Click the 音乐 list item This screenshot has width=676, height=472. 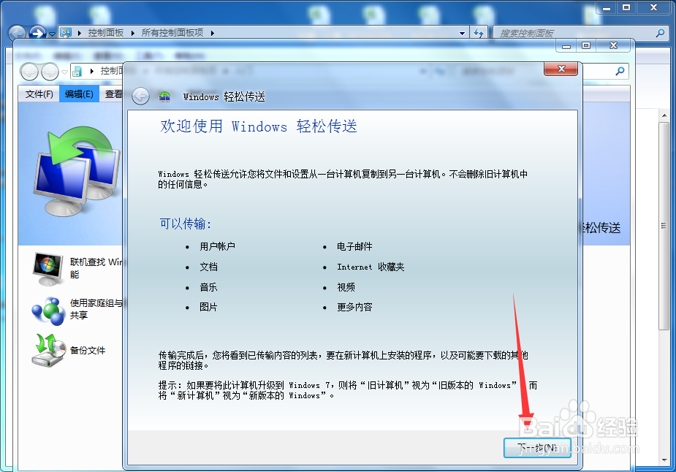tap(209, 287)
